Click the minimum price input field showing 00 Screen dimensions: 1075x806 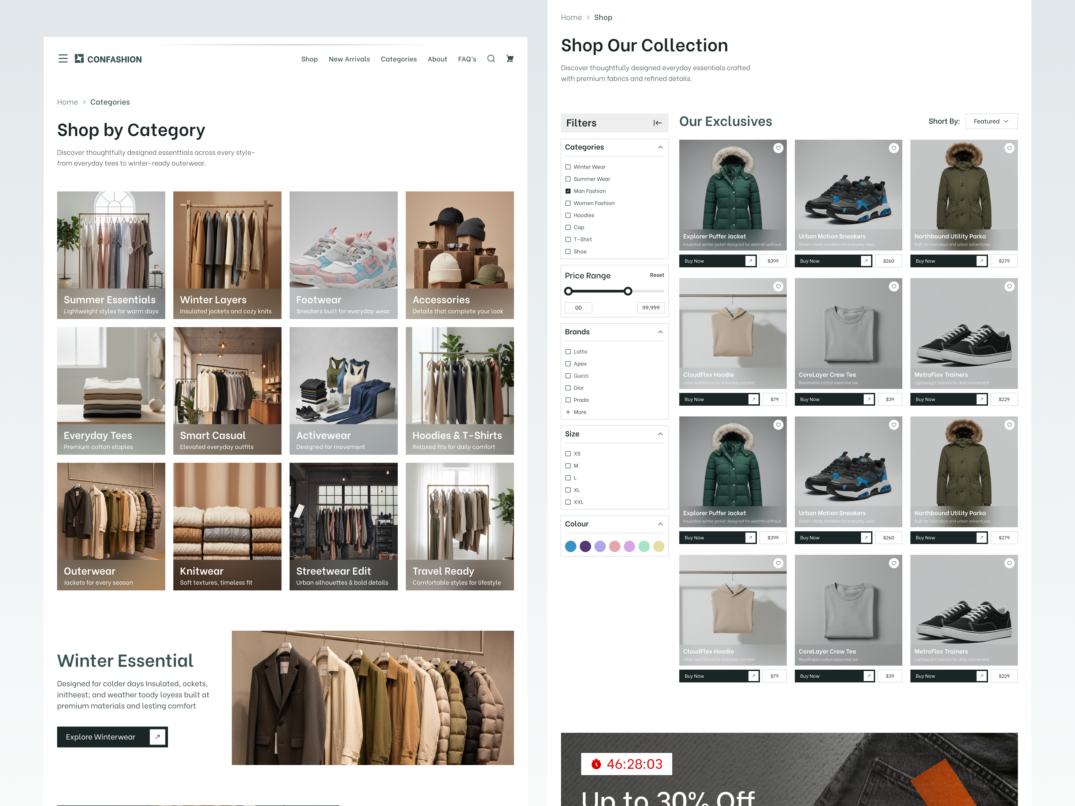tap(578, 308)
